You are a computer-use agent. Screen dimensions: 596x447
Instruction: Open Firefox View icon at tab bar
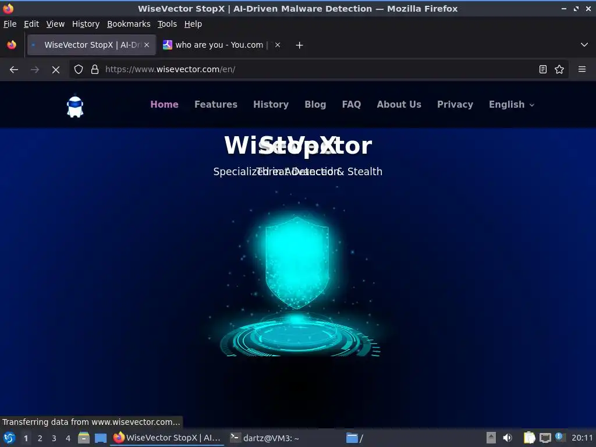point(12,45)
